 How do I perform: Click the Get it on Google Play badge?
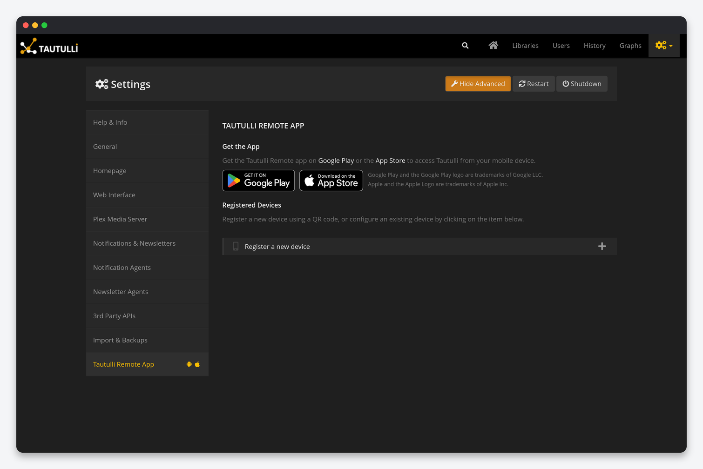(258, 181)
